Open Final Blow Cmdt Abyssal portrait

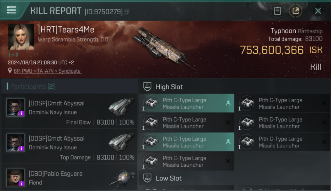16,107
